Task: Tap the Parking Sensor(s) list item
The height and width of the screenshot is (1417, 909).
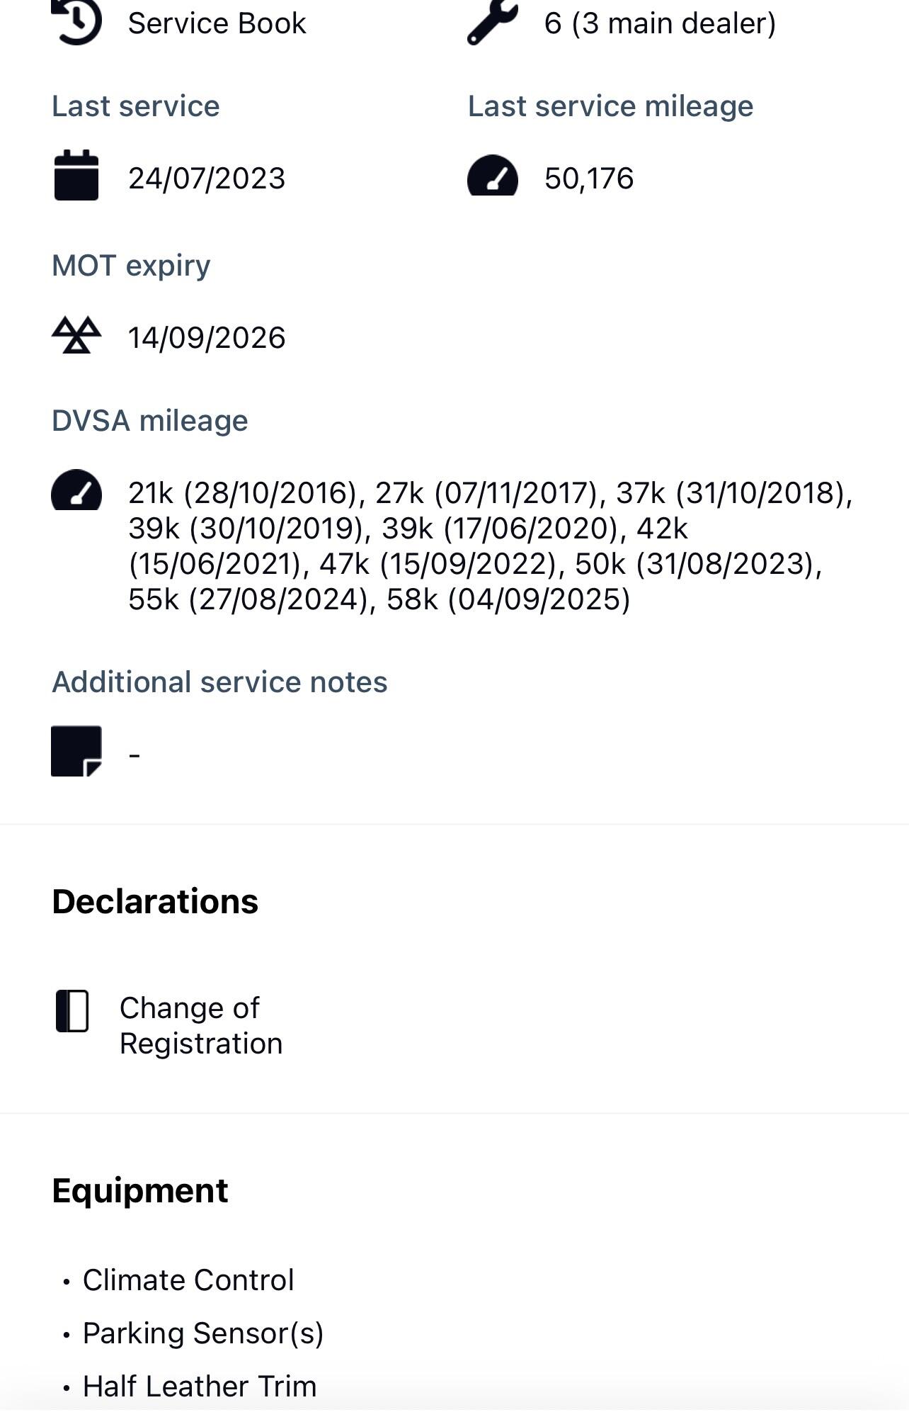Action: pos(203,1333)
